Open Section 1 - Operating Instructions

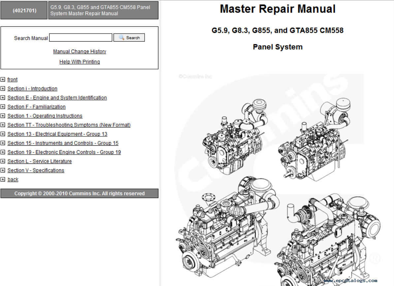click(x=45, y=116)
